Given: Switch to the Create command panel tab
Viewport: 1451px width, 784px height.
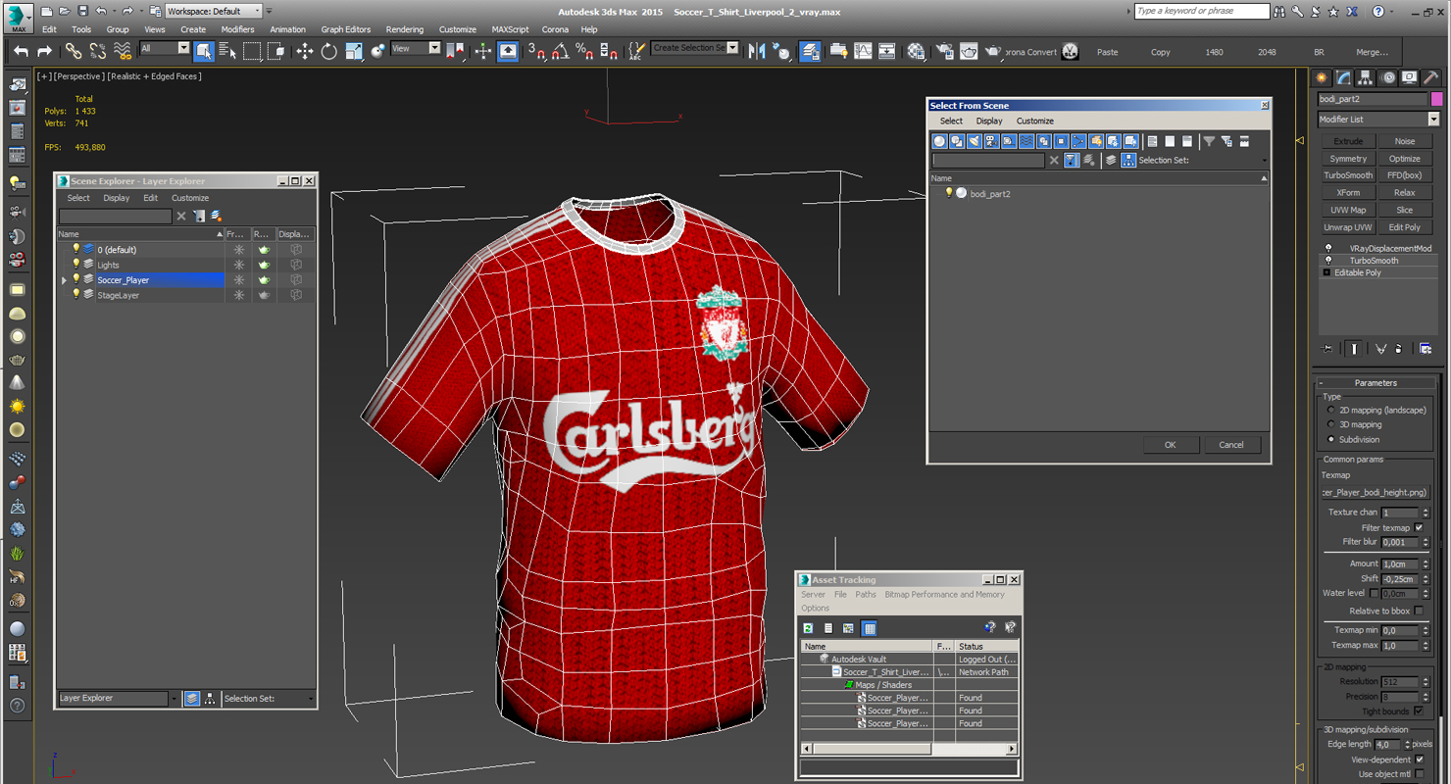Looking at the screenshot, I should [x=1323, y=77].
